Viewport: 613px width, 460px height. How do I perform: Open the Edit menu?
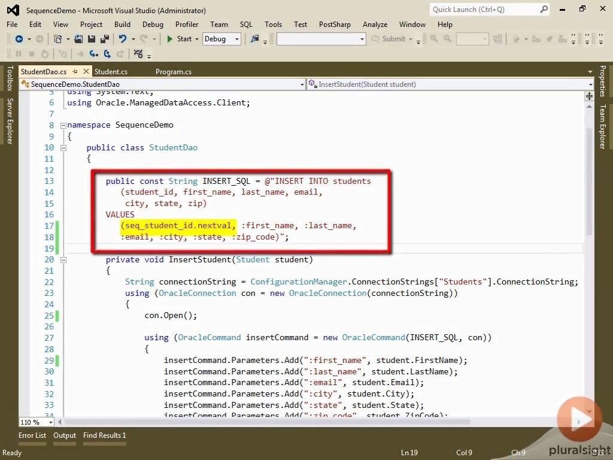pyautogui.click(x=35, y=24)
